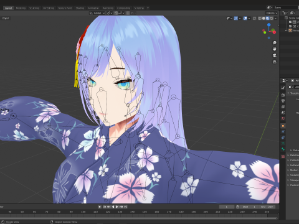The width and height of the screenshot is (299, 224).
Task: Open the Object properties tab
Action: coord(283,126)
